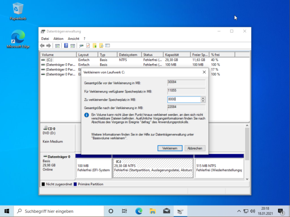The height and width of the screenshot is (217, 290).
Task: Click Abbrechen to cancel shrinking
Action: click(194, 148)
